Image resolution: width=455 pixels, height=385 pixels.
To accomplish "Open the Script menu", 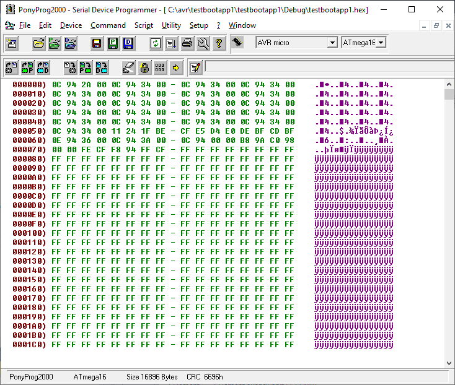I will tap(144, 25).
